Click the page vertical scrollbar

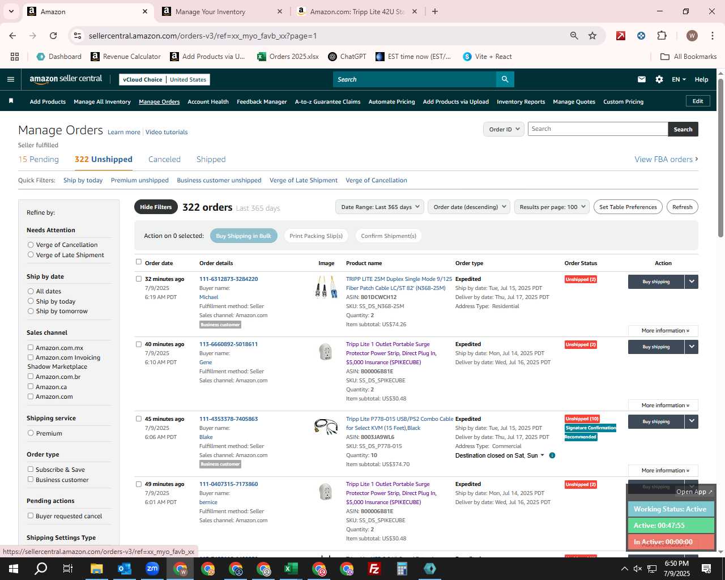pos(720,159)
